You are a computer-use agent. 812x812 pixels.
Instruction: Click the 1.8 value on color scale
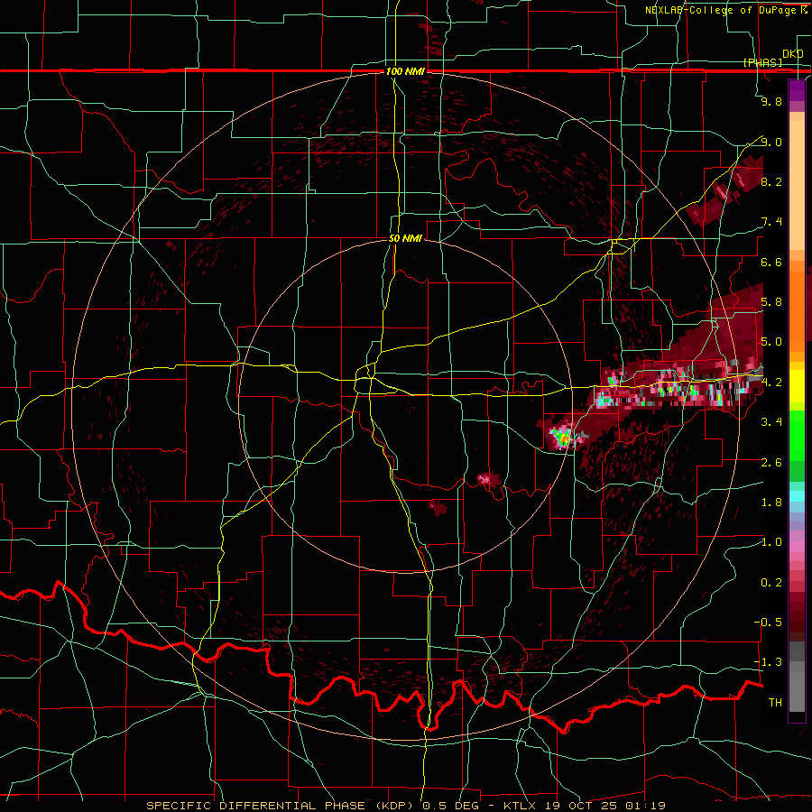771,503
